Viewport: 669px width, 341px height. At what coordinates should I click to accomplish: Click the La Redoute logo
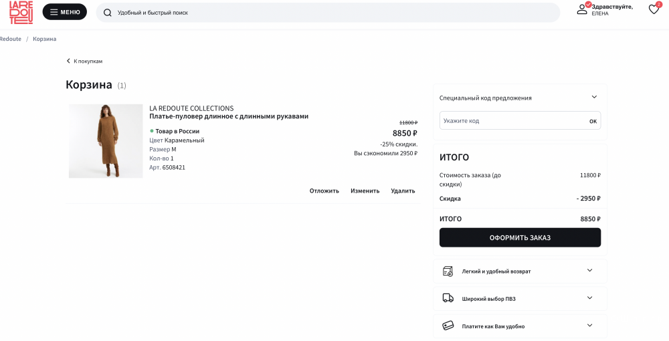[21, 12]
